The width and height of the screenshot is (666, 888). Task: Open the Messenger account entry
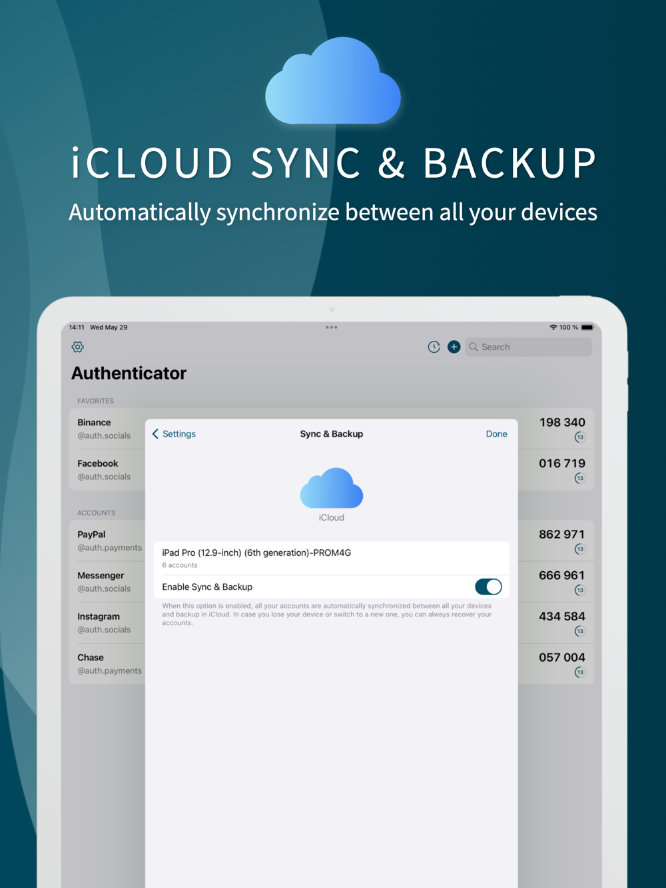pos(107,582)
